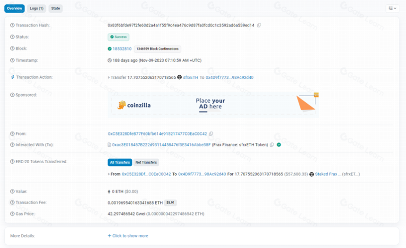Click the $5.91 fee badge
Screen dimensions: 406x248
tap(170, 203)
